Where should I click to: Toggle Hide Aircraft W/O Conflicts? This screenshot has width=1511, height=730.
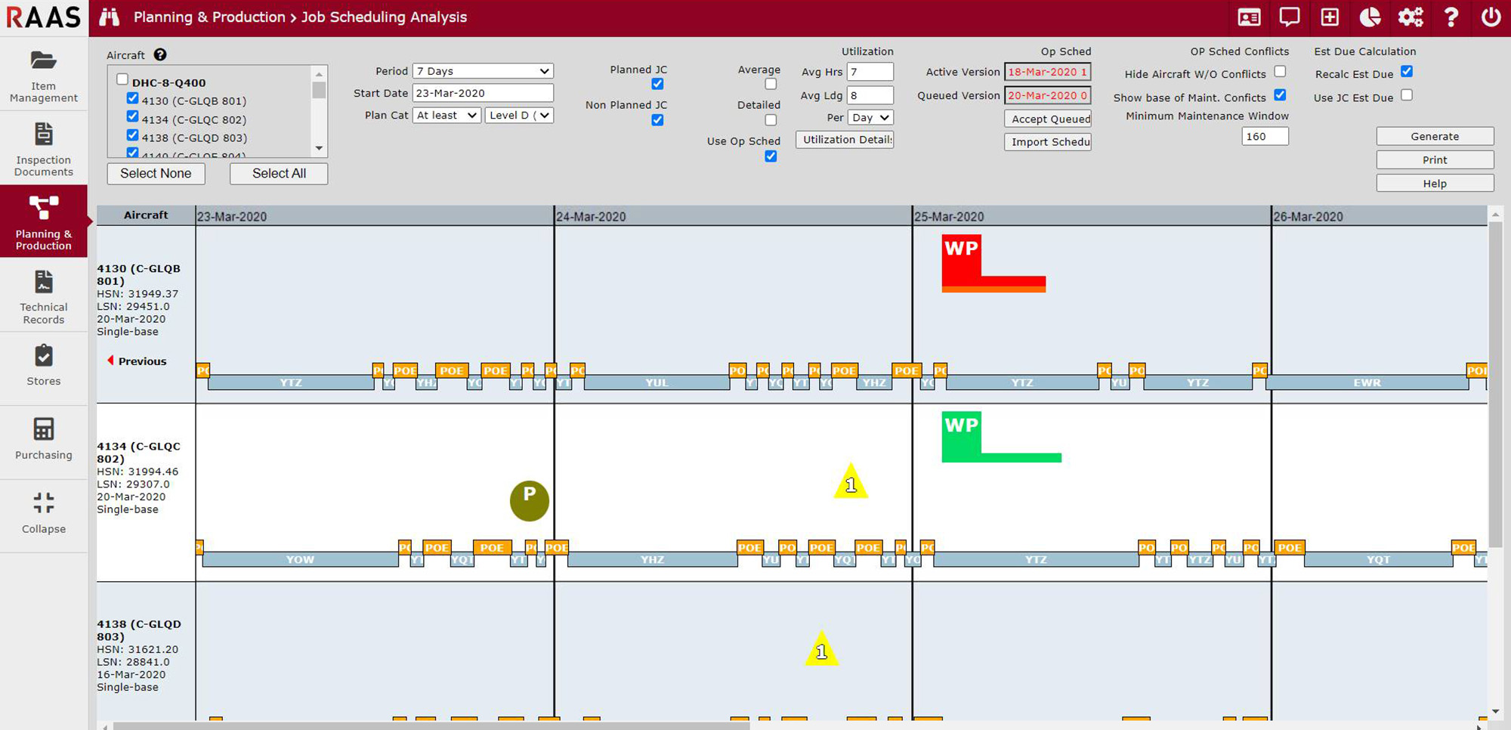(x=1281, y=71)
